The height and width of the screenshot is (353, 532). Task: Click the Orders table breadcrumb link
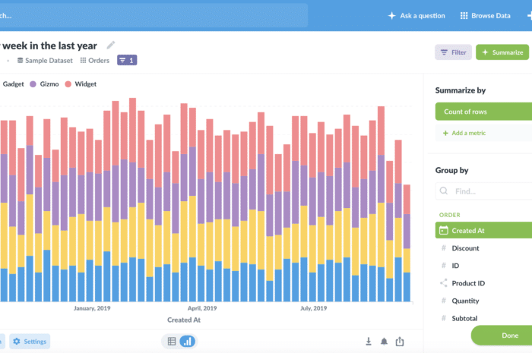pos(95,61)
